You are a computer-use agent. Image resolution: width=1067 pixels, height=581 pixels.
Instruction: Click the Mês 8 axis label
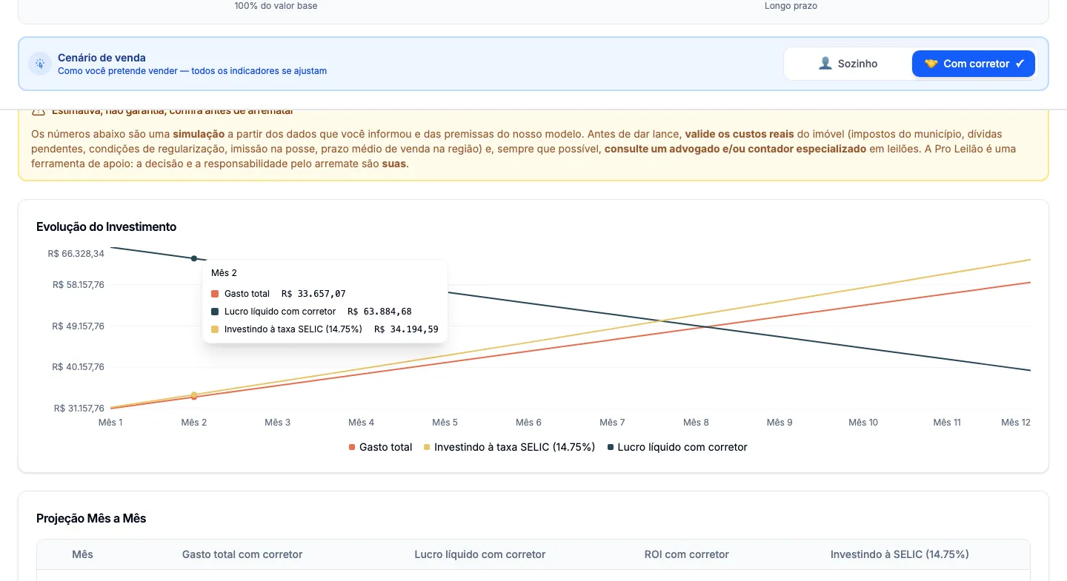pos(697,423)
